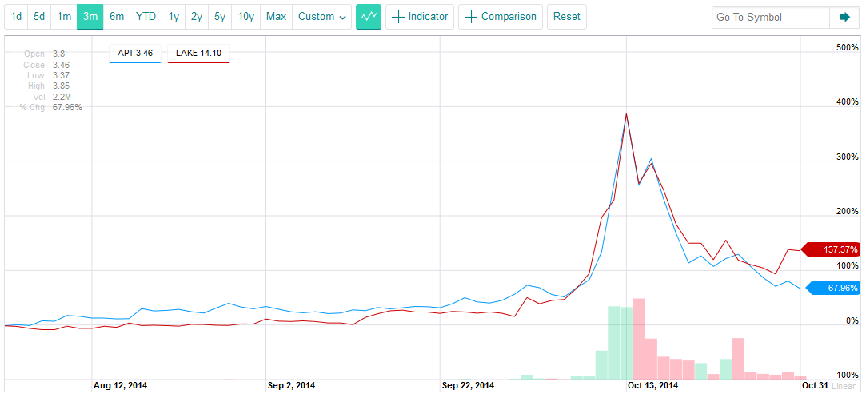Viewport: 866px width, 394px height.
Task: Click the Linear scale label
Action: 843,386
